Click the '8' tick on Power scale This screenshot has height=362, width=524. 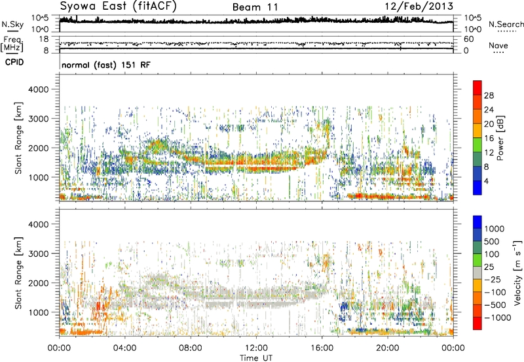pos(487,167)
